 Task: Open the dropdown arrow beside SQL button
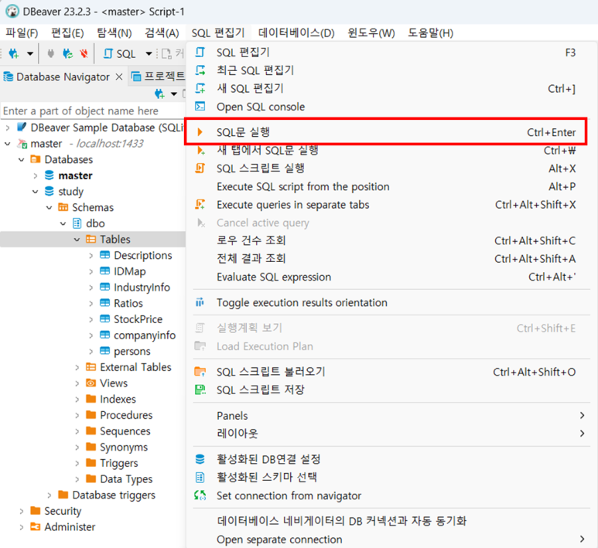(149, 54)
